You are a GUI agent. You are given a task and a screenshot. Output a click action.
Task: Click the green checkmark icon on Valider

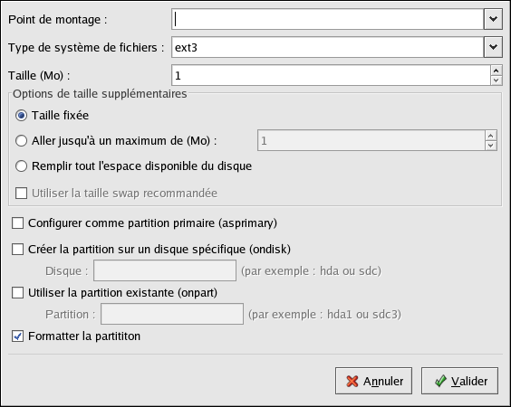click(x=440, y=381)
